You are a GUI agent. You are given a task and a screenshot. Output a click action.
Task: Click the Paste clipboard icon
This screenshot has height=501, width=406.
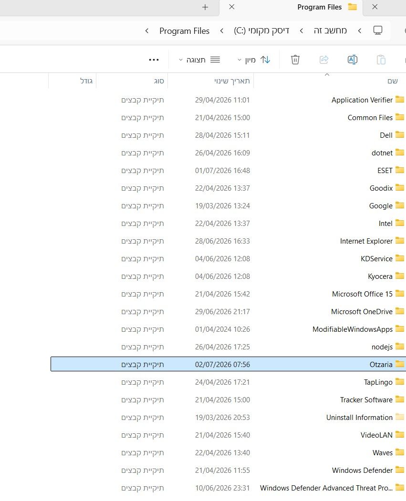pos(381,60)
